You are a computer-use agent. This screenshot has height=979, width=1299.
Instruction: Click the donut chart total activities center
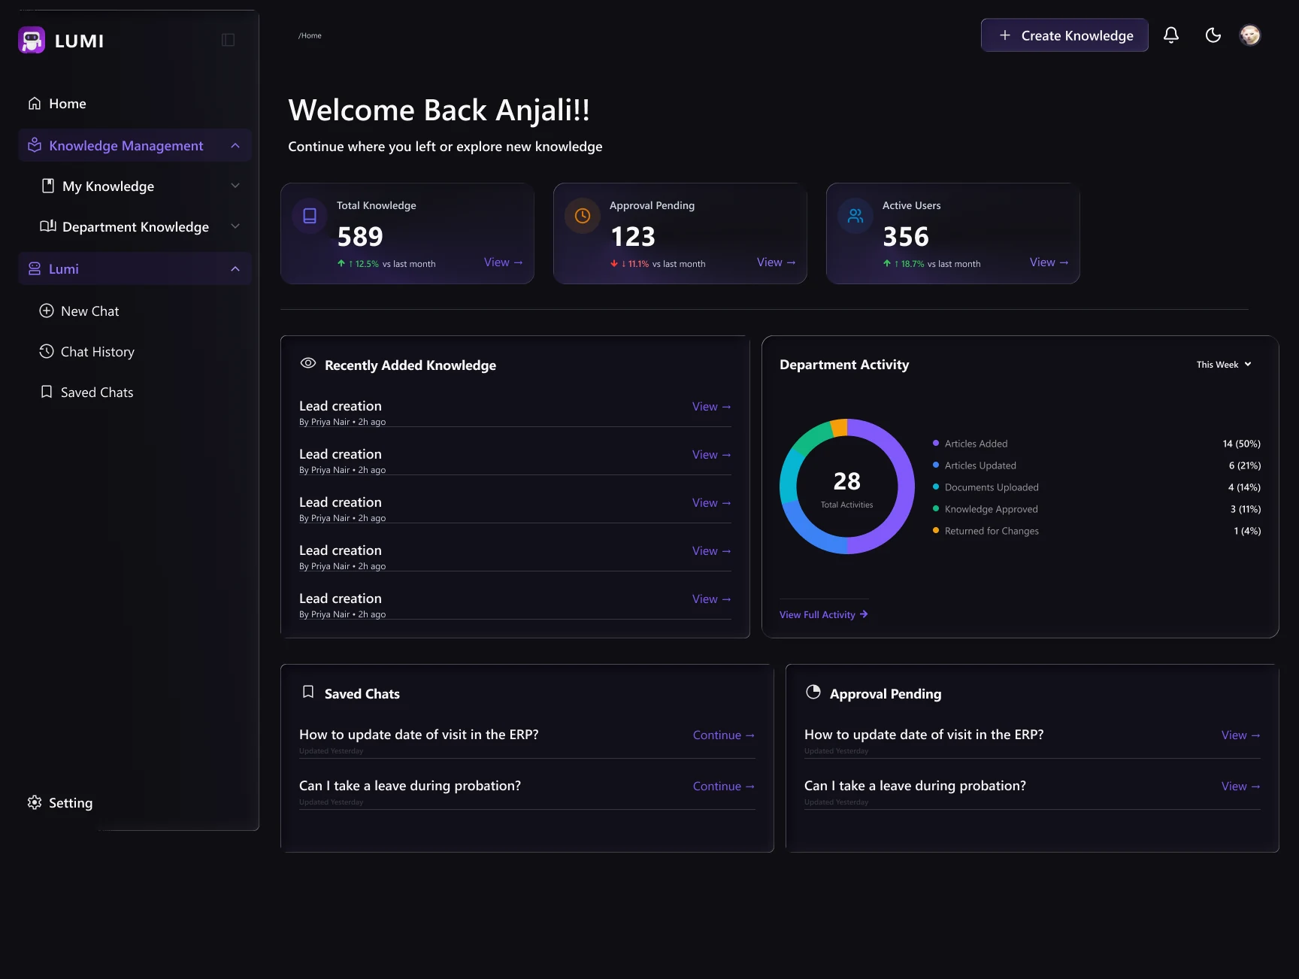click(847, 487)
